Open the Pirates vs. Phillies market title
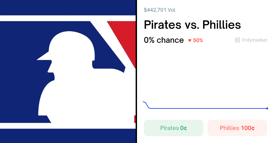This screenshot has width=274, height=143. coord(192,25)
